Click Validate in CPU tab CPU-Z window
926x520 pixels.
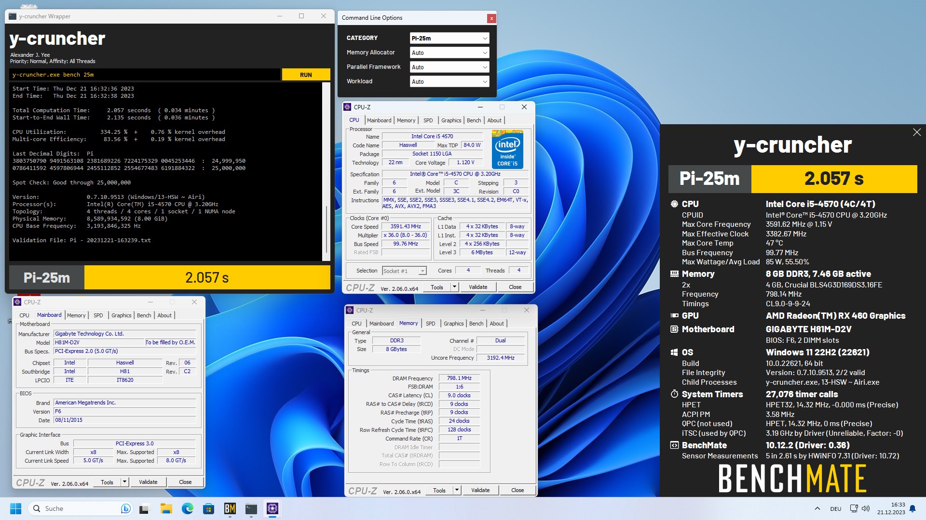(x=478, y=287)
